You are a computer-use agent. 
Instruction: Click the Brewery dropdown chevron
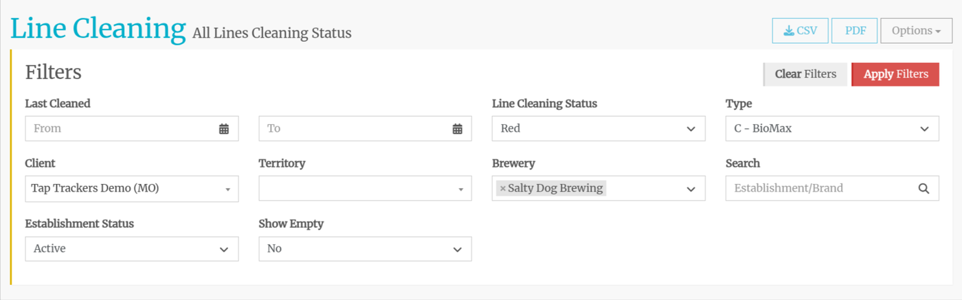(691, 189)
